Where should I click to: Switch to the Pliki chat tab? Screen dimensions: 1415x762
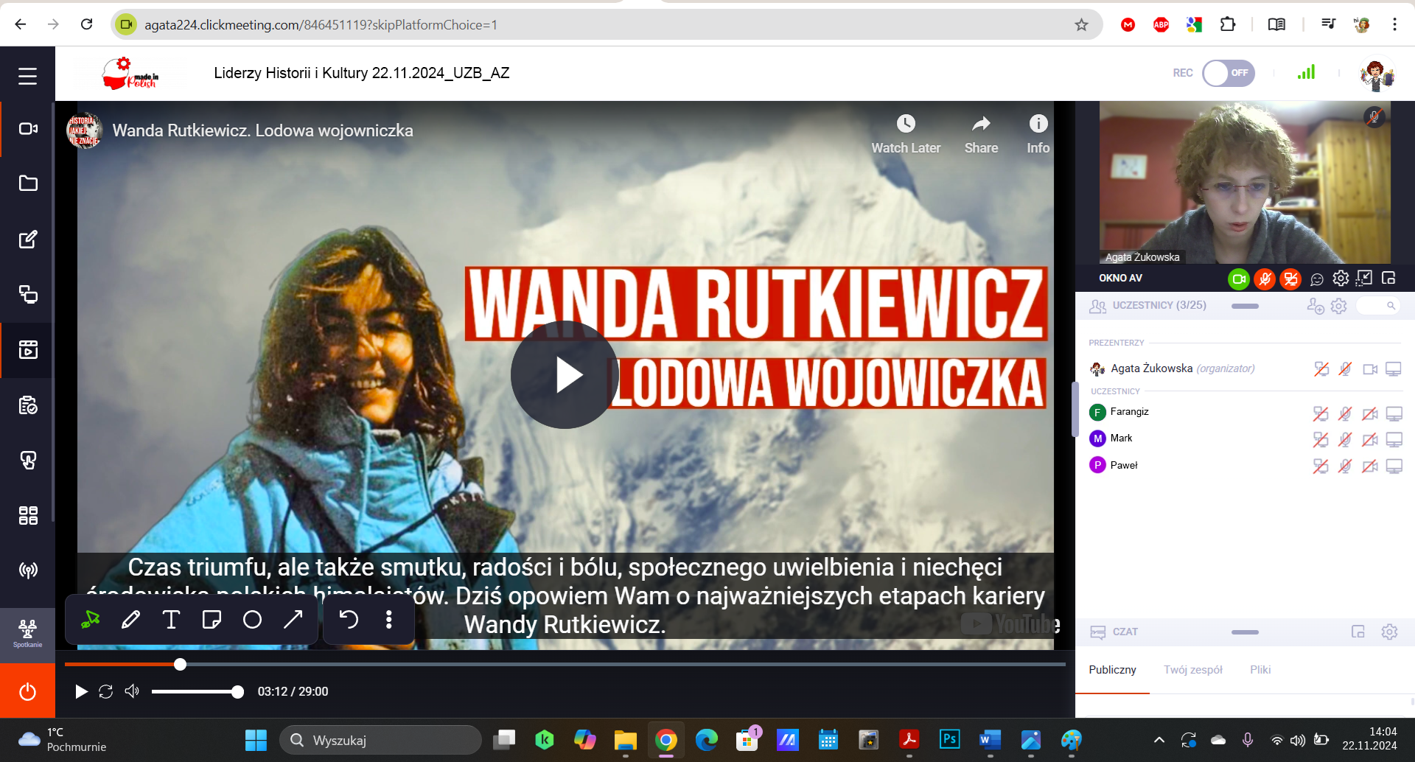click(x=1260, y=670)
